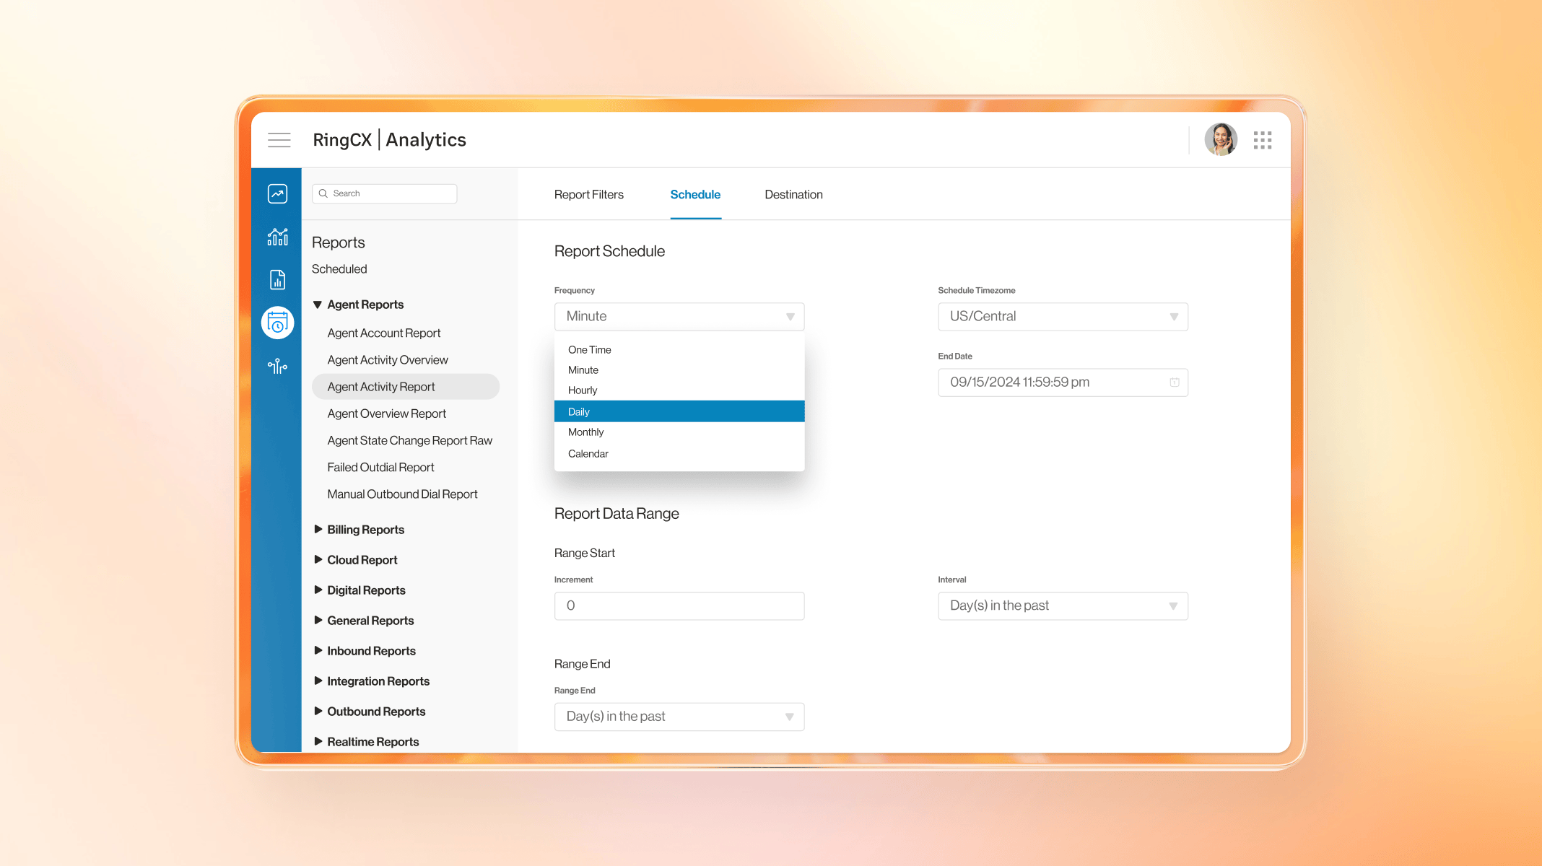Screen dimensions: 1542x866
Task: Switch to the Destination tab
Action: (x=793, y=195)
